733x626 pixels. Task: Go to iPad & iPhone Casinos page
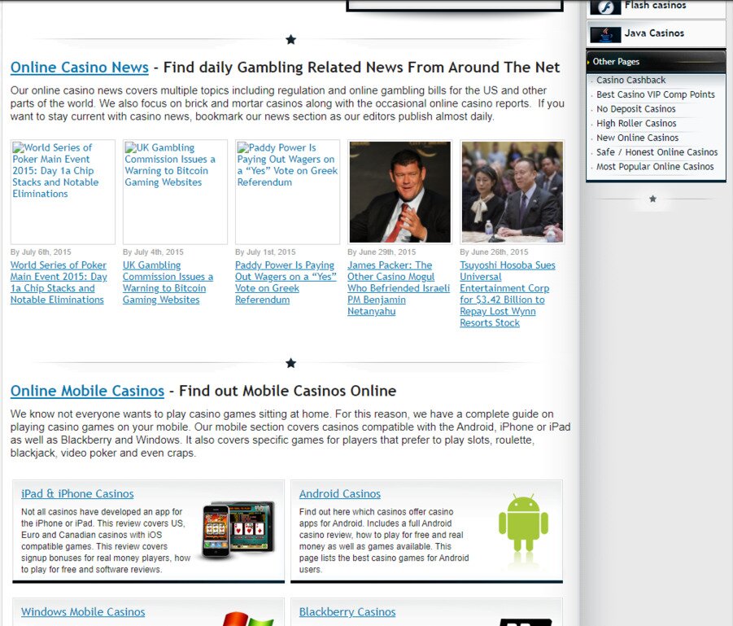coord(77,493)
